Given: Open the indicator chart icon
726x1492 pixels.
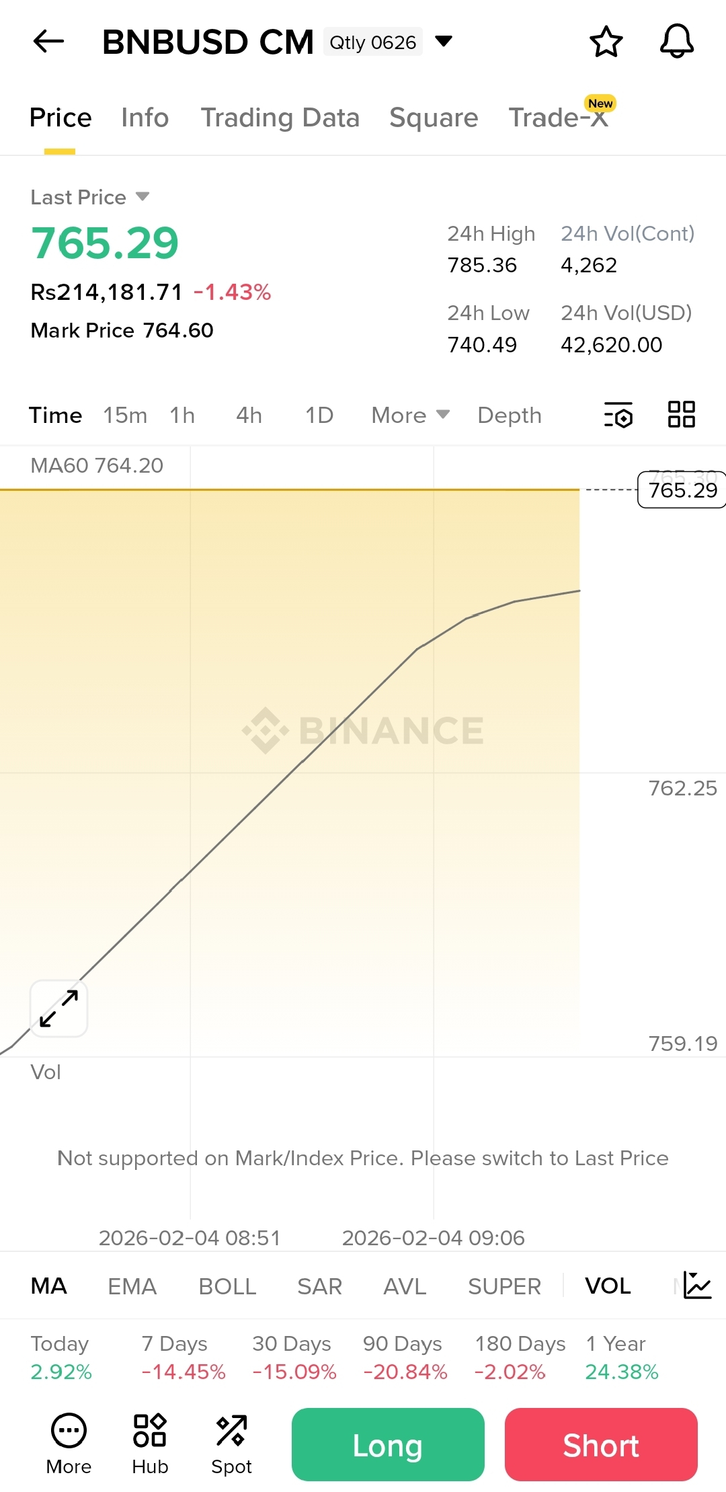Looking at the screenshot, I should 697,1285.
